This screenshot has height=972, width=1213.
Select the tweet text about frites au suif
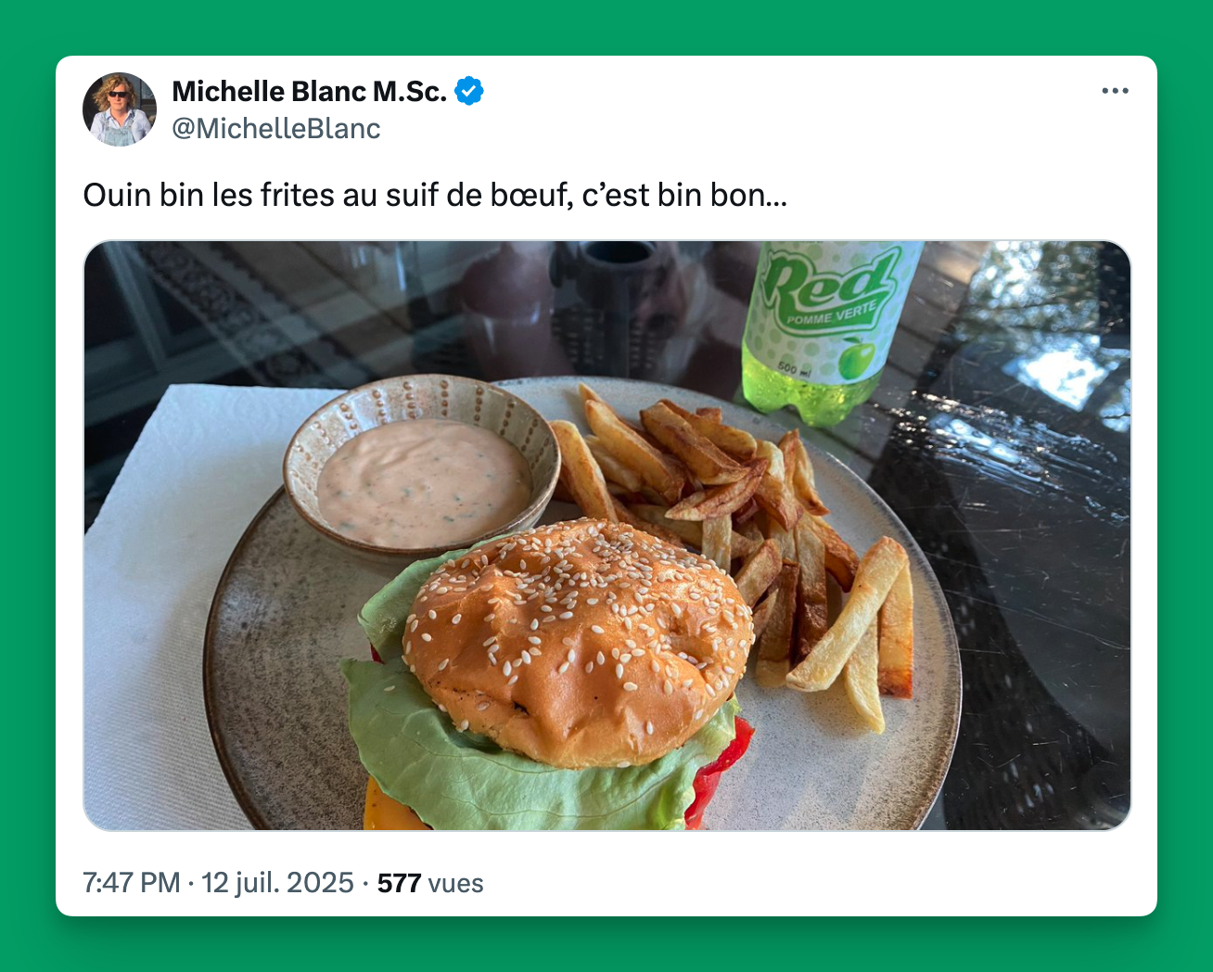(435, 196)
